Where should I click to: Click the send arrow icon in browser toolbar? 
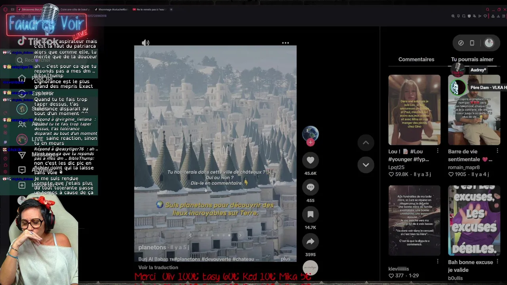pos(480,16)
